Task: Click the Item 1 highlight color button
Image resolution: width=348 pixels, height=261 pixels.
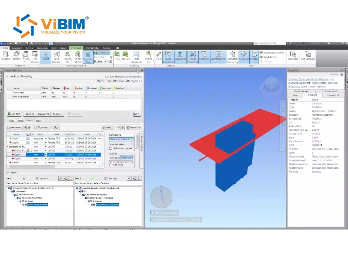Action: (114, 139)
